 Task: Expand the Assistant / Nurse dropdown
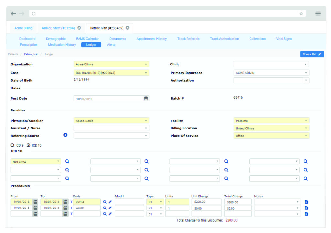point(112,128)
